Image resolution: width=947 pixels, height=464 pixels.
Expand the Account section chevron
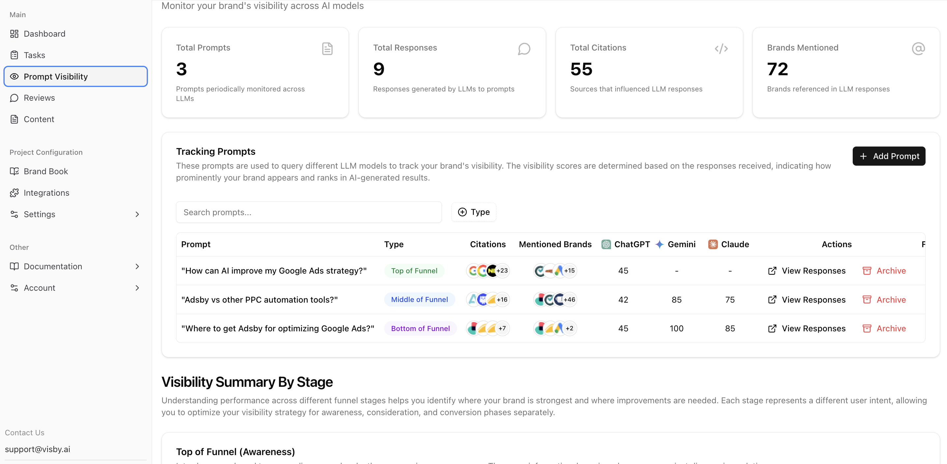coord(137,288)
